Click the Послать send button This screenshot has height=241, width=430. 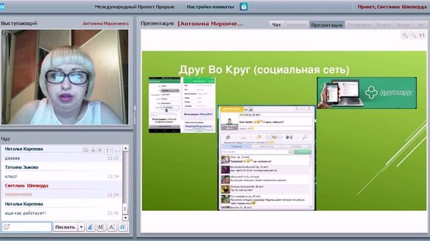pyautogui.click(x=65, y=227)
